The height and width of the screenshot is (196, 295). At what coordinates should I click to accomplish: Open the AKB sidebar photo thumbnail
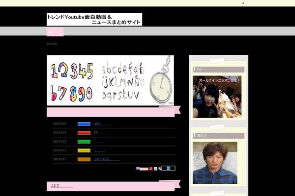(x=217, y=97)
